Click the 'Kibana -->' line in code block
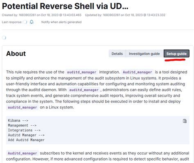 [x=18, y=120]
